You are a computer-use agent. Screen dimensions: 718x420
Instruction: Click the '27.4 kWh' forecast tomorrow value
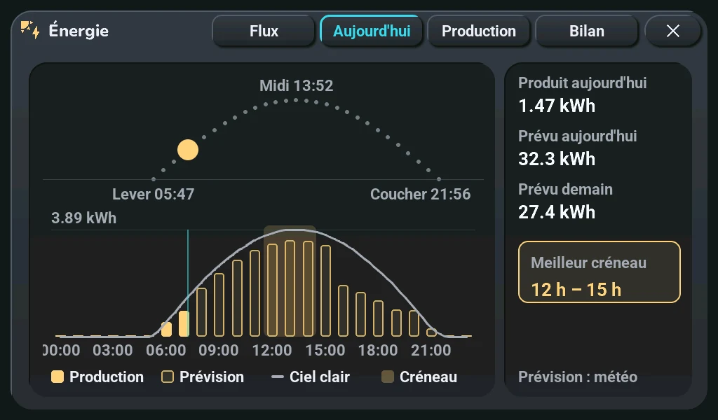pos(557,212)
